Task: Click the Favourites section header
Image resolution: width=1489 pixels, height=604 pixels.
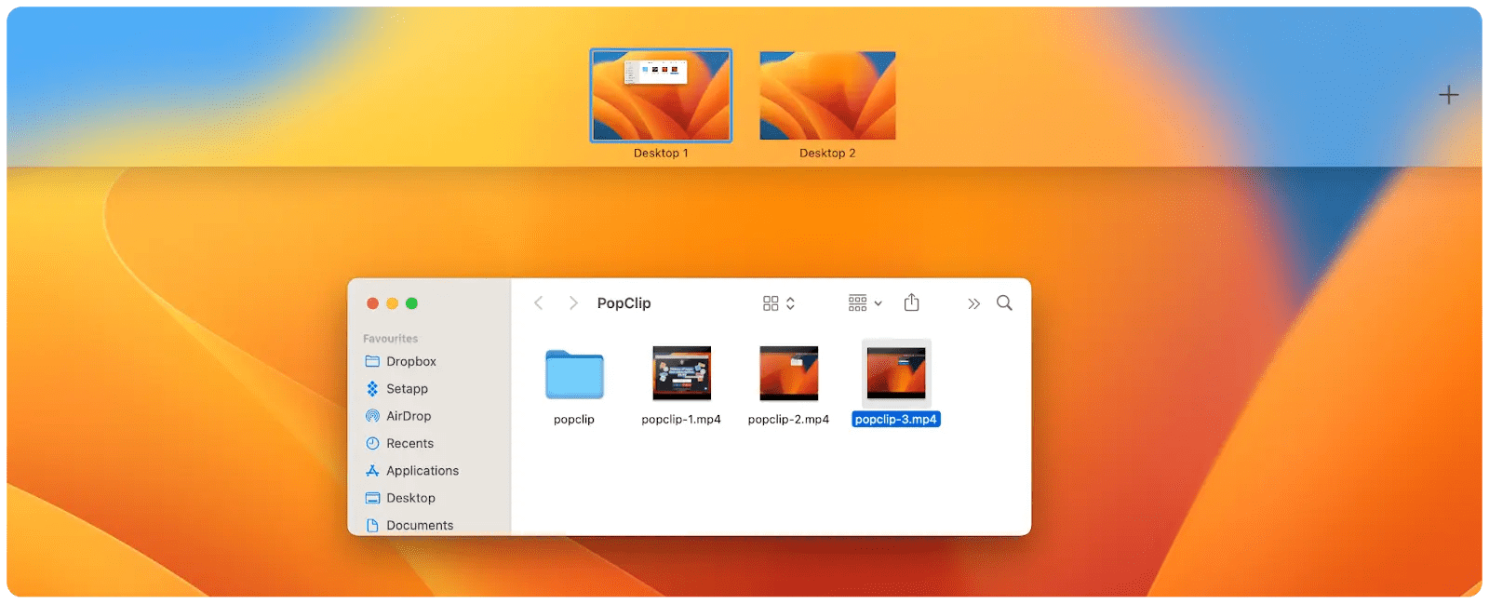Action: (x=390, y=339)
